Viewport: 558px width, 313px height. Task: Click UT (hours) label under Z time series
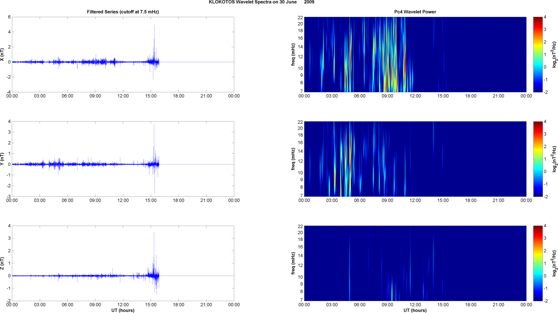click(x=123, y=310)
